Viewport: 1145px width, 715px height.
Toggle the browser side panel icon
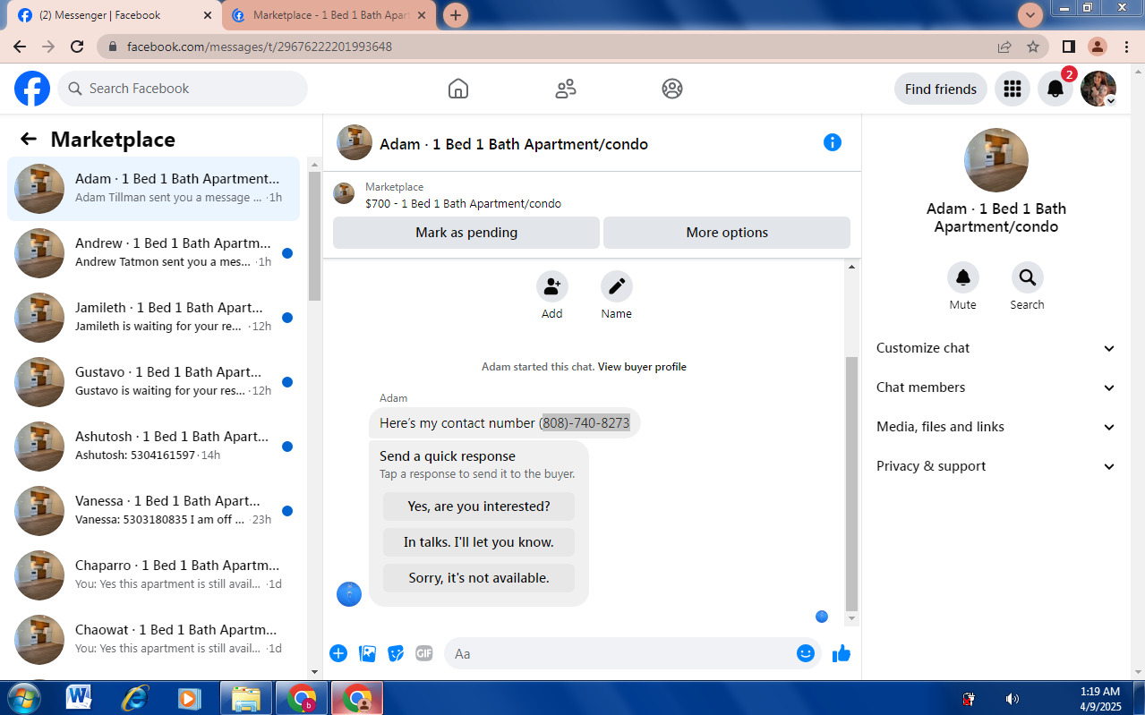1069,47
